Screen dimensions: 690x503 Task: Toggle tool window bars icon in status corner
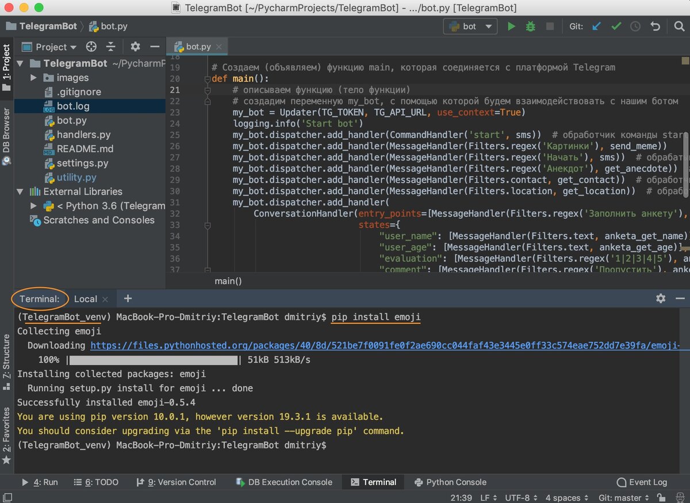(8, 498)
